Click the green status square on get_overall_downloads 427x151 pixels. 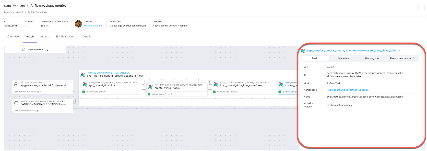point(84,92)
